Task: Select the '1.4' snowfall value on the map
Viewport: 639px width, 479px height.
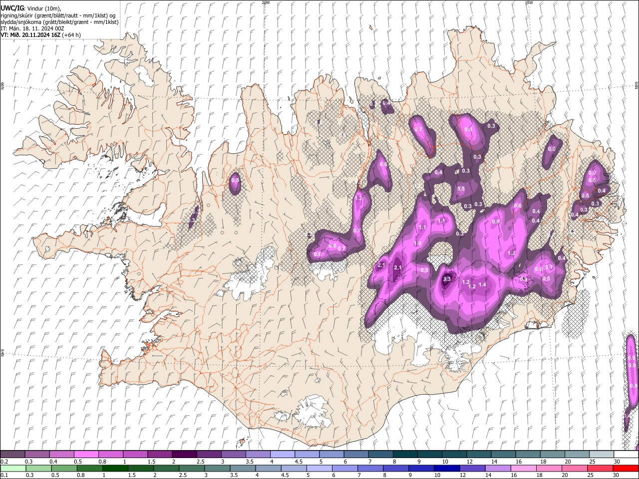Action: (x=482, y=284)
